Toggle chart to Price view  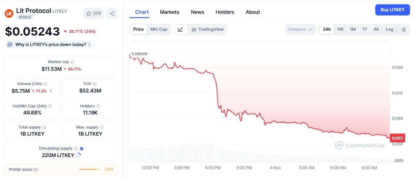(x=138, y=29)
